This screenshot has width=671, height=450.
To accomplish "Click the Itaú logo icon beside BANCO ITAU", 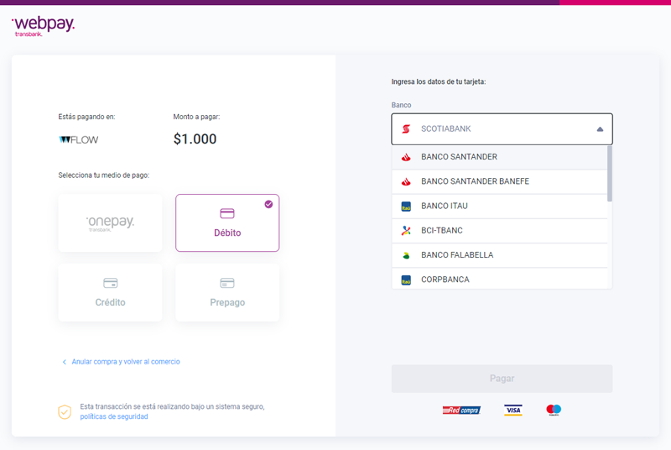I will click(406, 207).
